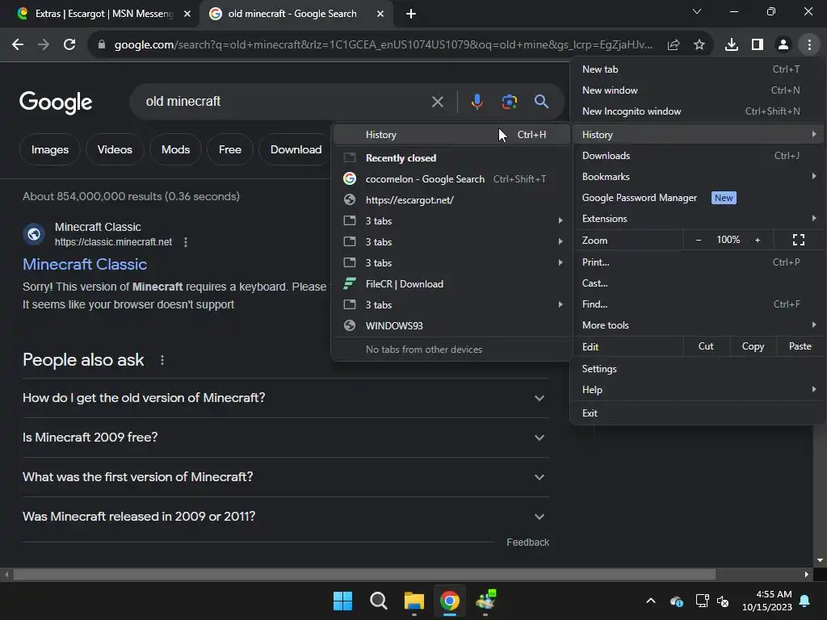Show hidden system tray icons
This screenshot has width=827, height=620.
(x=651, y=601)
